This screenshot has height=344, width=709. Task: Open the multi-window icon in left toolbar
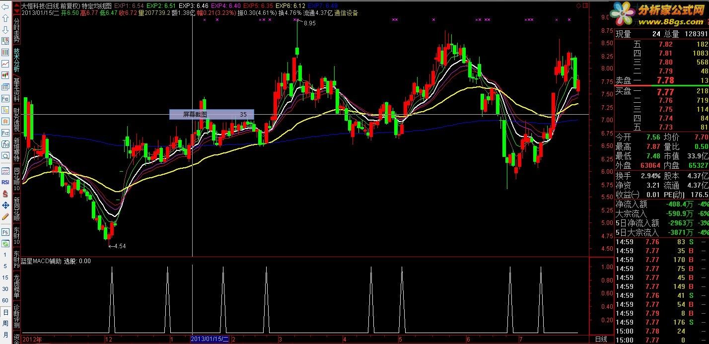pyautogui.click(x=5, y=87)
